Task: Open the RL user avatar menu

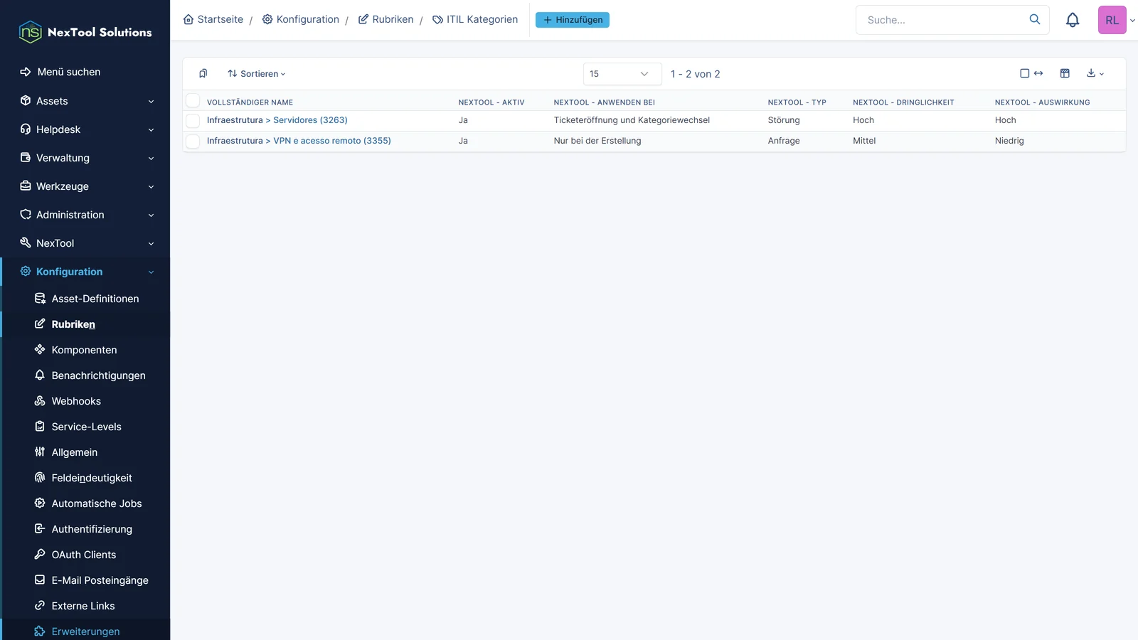Action: (x=1112, y=20)
